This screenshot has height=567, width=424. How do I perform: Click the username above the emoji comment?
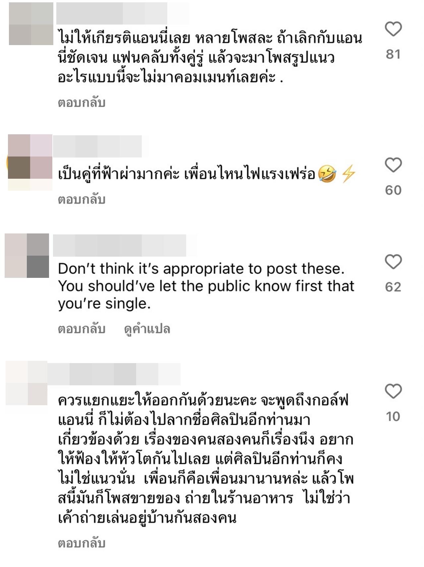pos(97,146)
